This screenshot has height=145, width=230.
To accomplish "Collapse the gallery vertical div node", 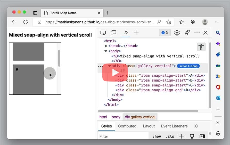I will [x=109, y=66].
